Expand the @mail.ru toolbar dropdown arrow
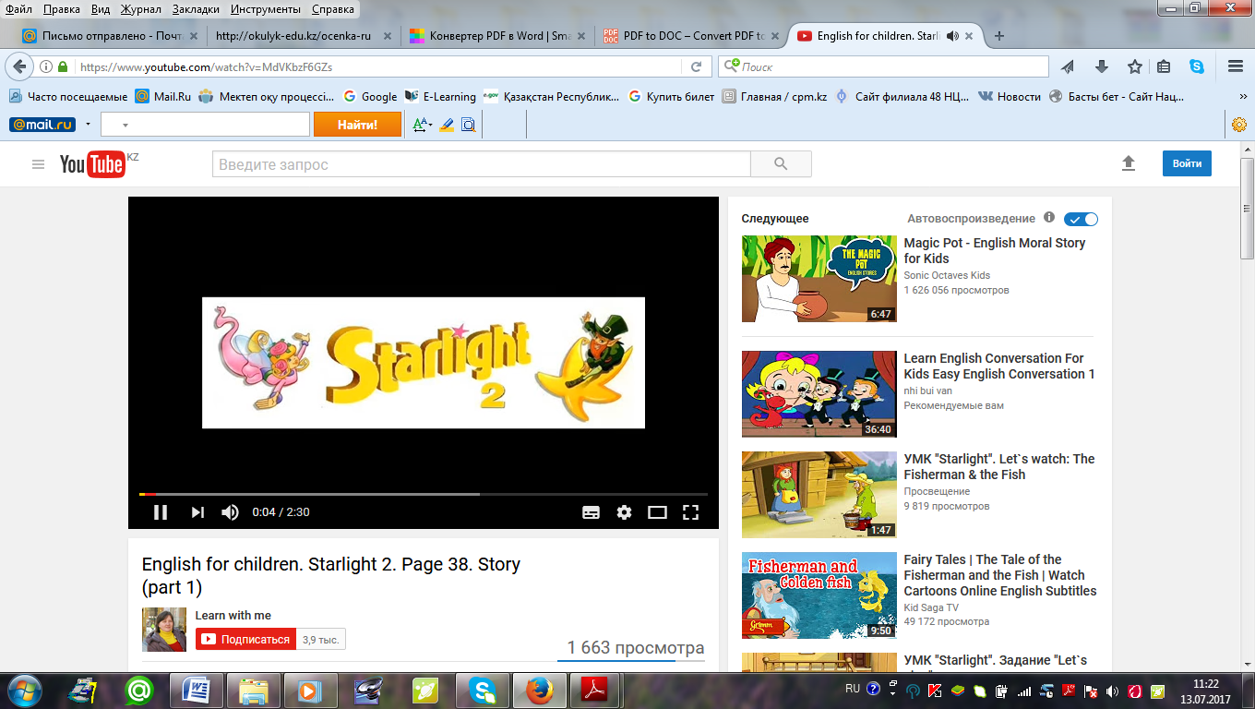The height and width of the screenshot is (709, 1255). point(89,125)
